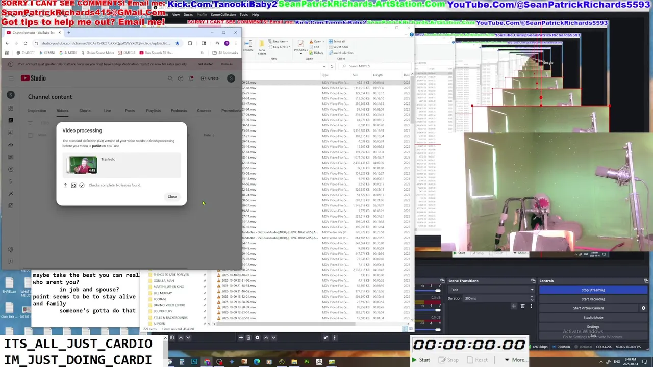This screenshot has width=653, height=367.
Task: Click Stop Streaming in OBS
Action: tap(593, 290)
